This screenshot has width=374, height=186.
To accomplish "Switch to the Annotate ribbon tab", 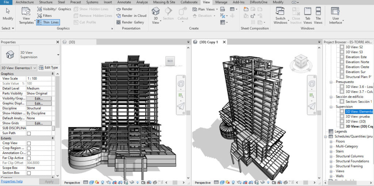I will (124, 2).
